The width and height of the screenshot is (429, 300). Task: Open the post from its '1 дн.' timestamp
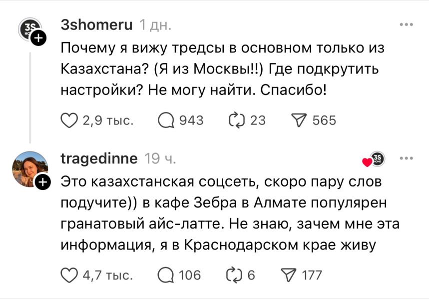[155, 24]
